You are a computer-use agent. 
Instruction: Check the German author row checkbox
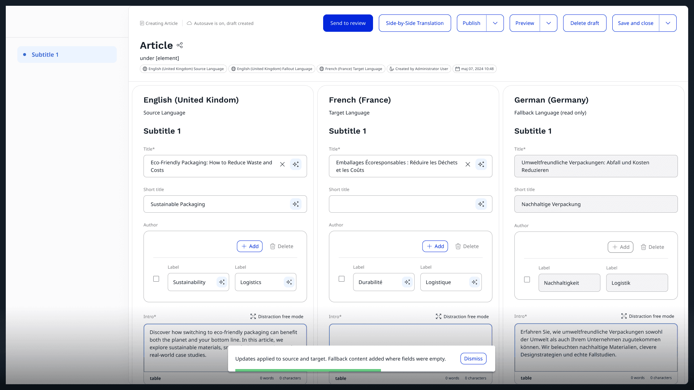527,279
